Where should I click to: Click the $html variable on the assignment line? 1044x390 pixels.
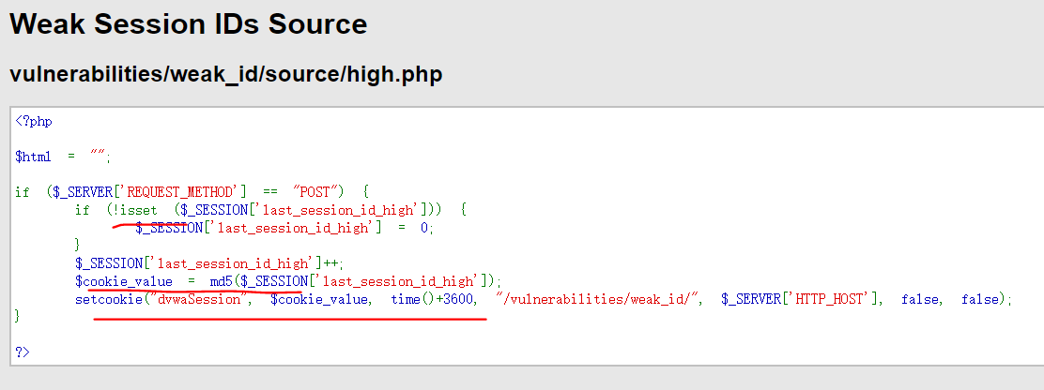point(33,157)
